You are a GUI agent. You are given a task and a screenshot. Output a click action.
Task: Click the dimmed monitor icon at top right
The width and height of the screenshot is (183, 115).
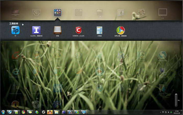[163, 13]
